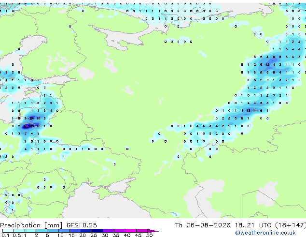Select the 35–40 mm legend swatch
This screenshot has width=306, height=237.
coord(120,231)
